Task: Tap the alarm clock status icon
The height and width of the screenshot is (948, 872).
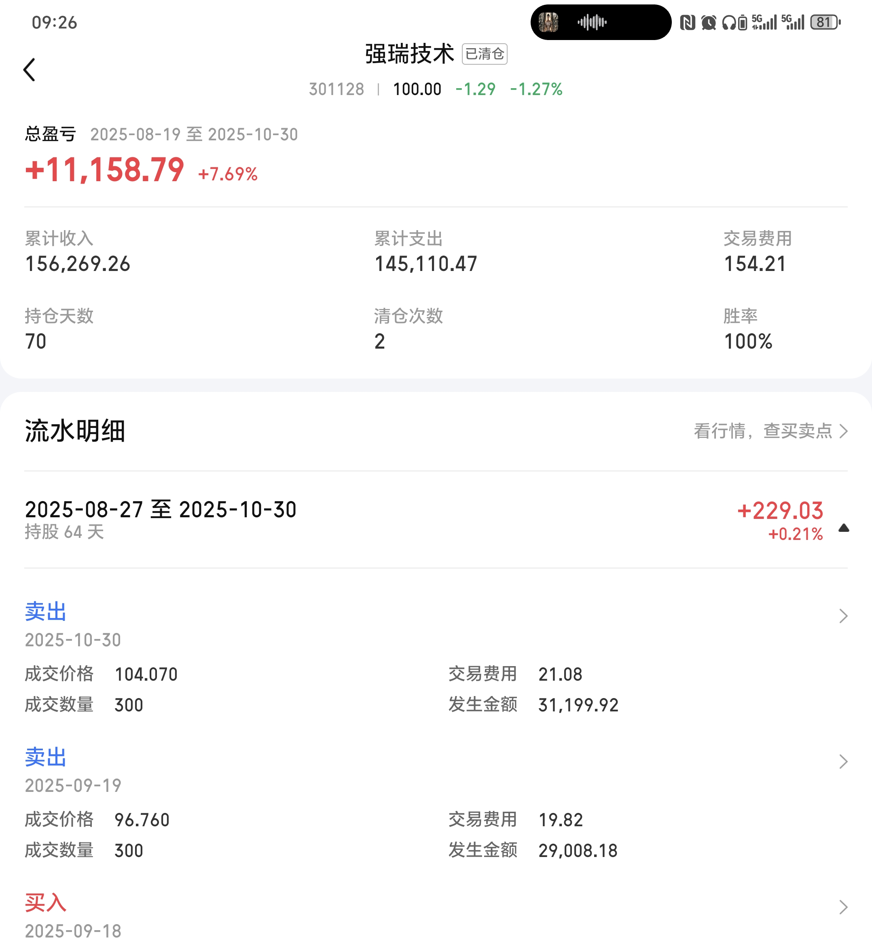Action: [x=708, y=22]
